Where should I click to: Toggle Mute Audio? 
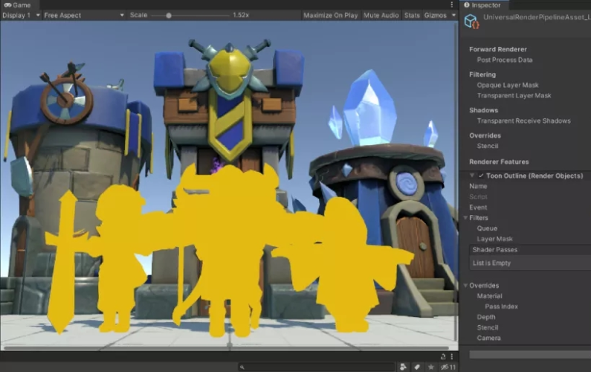coord(381,15)
